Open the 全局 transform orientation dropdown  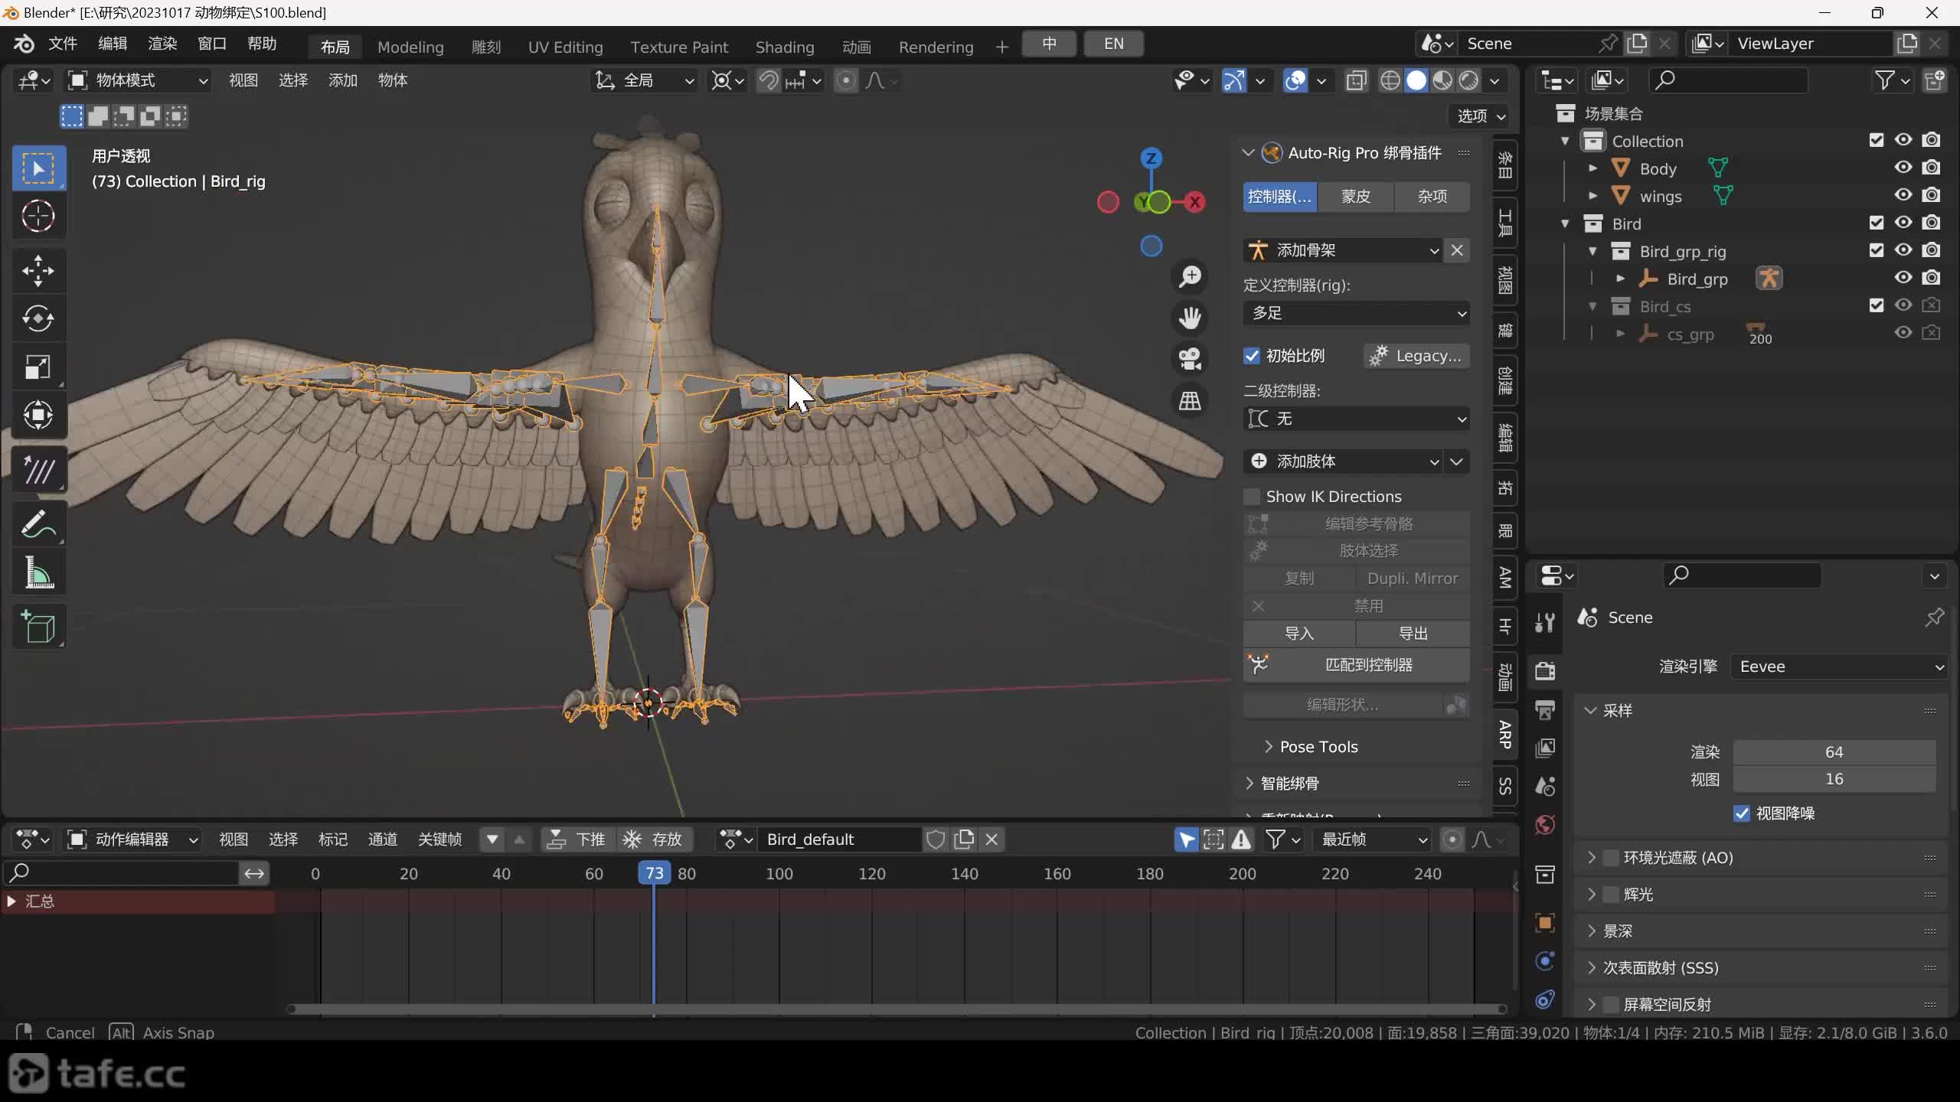pos(645,80)
